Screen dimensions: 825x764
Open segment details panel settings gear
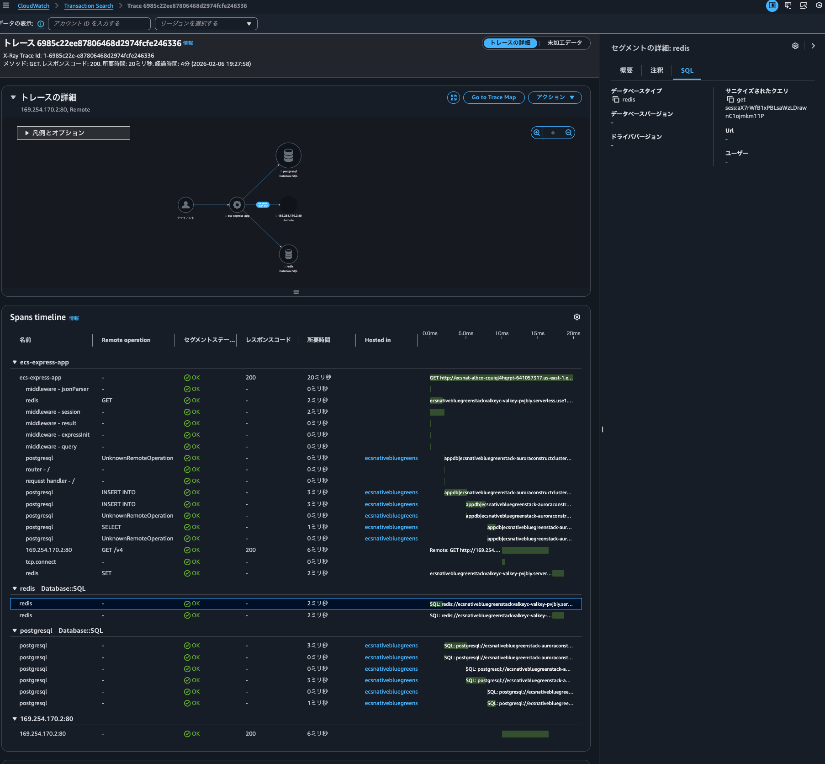[795, 46]
